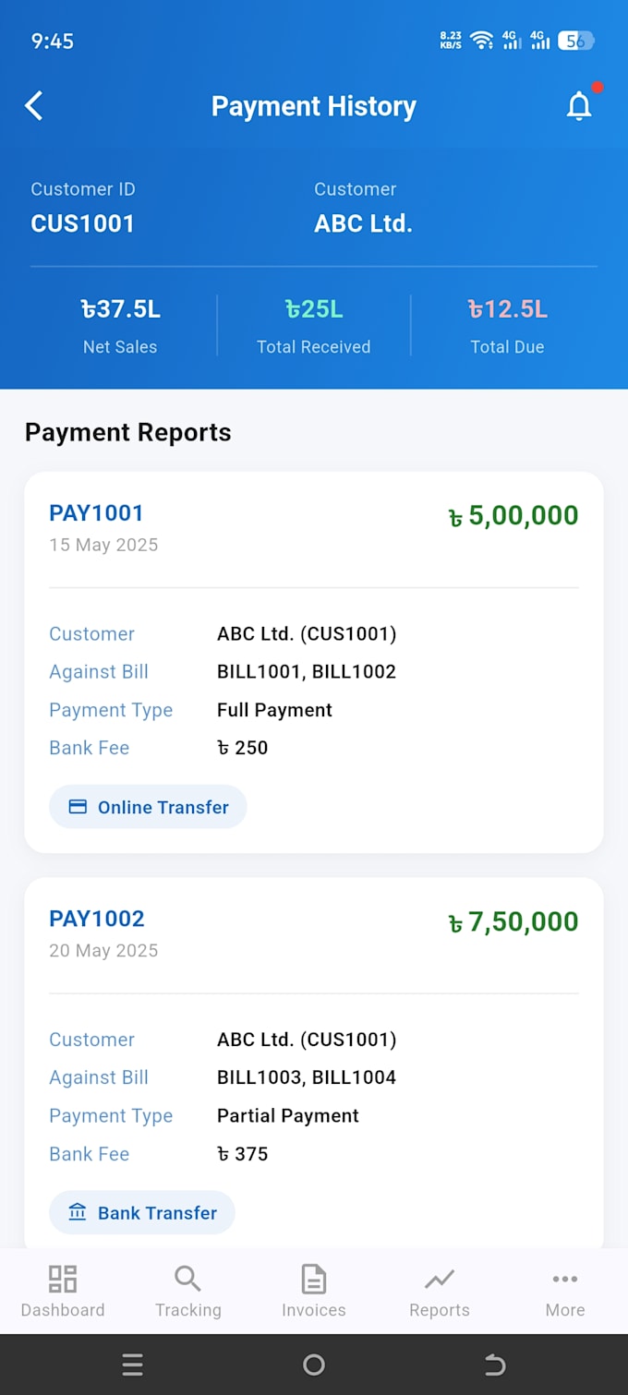Screen dimensions: 628x1395
Task: Tap the back arrow icon
Action: 34,106
